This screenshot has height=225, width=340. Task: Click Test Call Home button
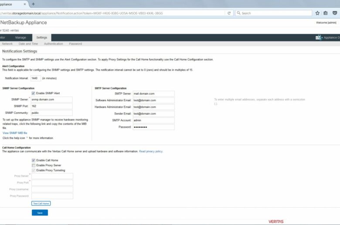(41, 204)
